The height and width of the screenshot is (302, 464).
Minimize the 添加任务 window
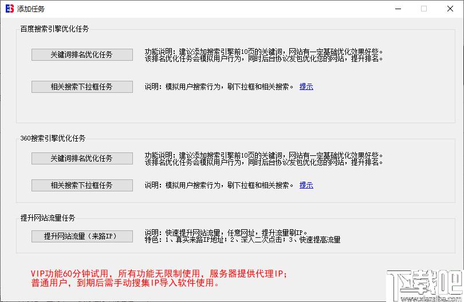398,9
